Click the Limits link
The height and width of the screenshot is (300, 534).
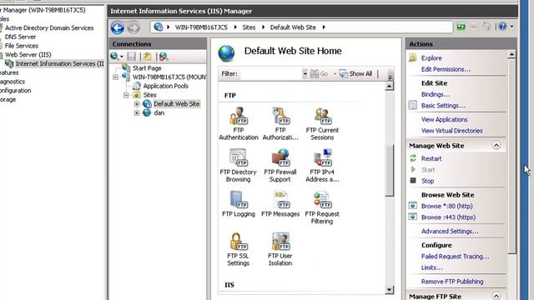pos(432,267)
